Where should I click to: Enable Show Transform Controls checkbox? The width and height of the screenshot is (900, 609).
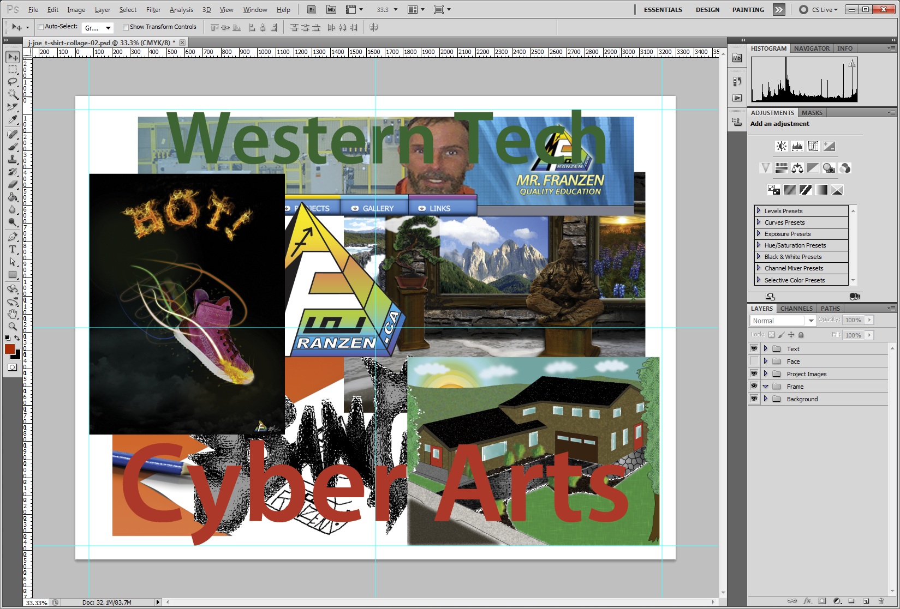point(126,27)
